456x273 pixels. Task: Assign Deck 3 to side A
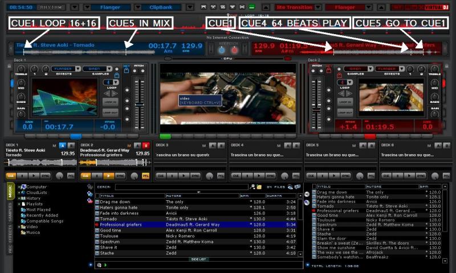pyautogui.click(x=213, y=146)
